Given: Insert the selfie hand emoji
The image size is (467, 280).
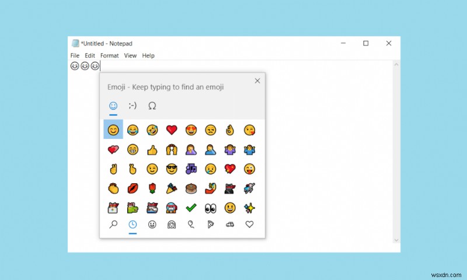Looking at the screenshot, I should pyautogui.click(x=211, y=188).
